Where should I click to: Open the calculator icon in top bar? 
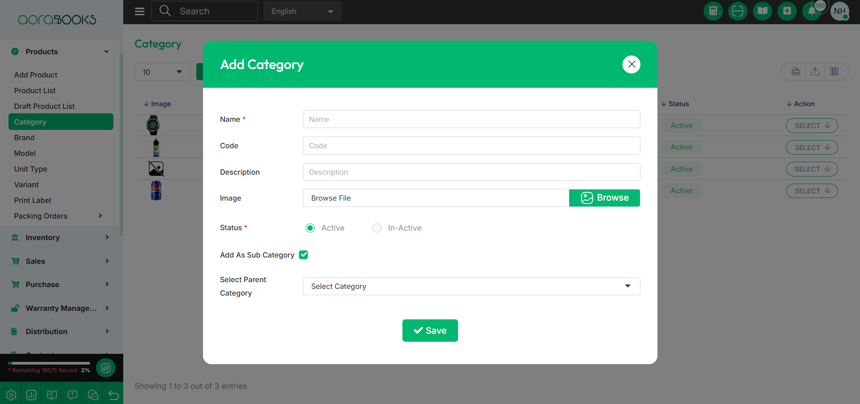713,11
